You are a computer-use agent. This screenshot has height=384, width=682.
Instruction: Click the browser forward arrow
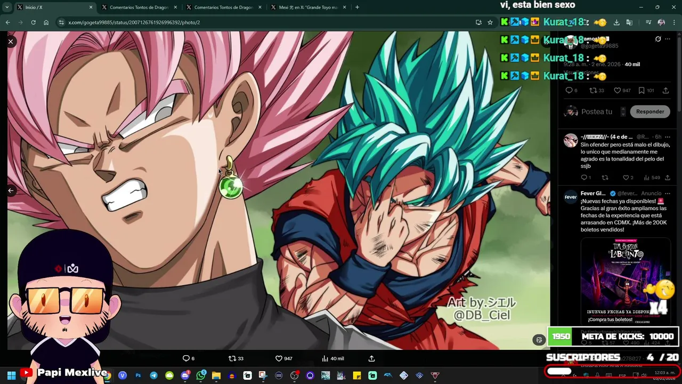[x=20, y=22]
